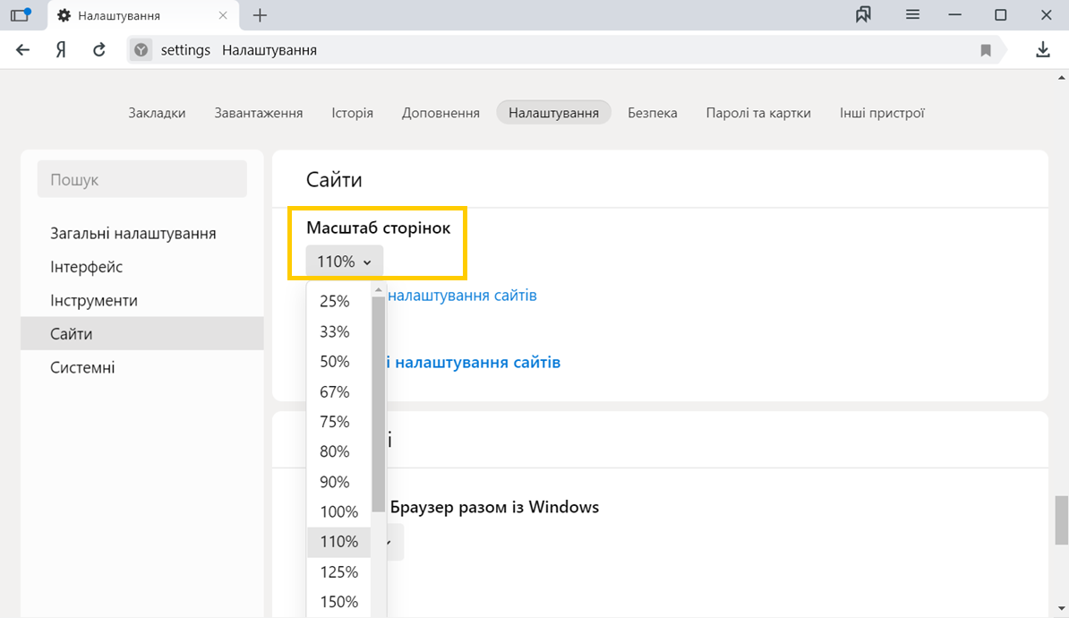
Task: Click the Масштаб сторінок label
Action: (379, 227)
